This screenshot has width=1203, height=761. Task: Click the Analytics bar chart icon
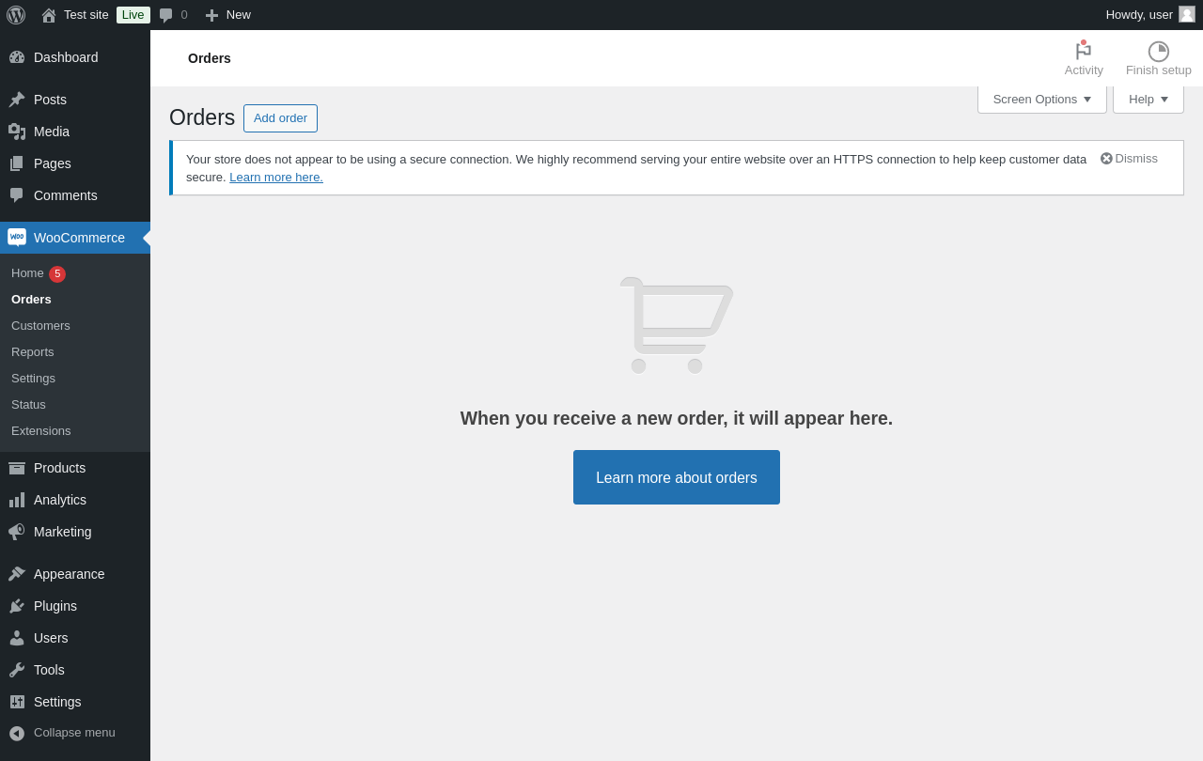[17, 500]
